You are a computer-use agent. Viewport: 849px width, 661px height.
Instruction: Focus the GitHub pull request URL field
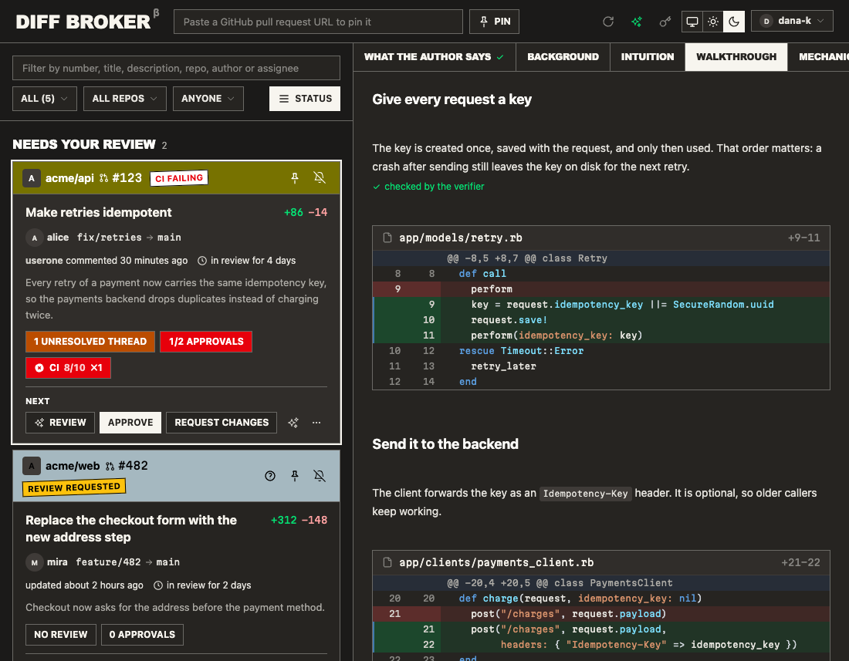pos(318,22)
